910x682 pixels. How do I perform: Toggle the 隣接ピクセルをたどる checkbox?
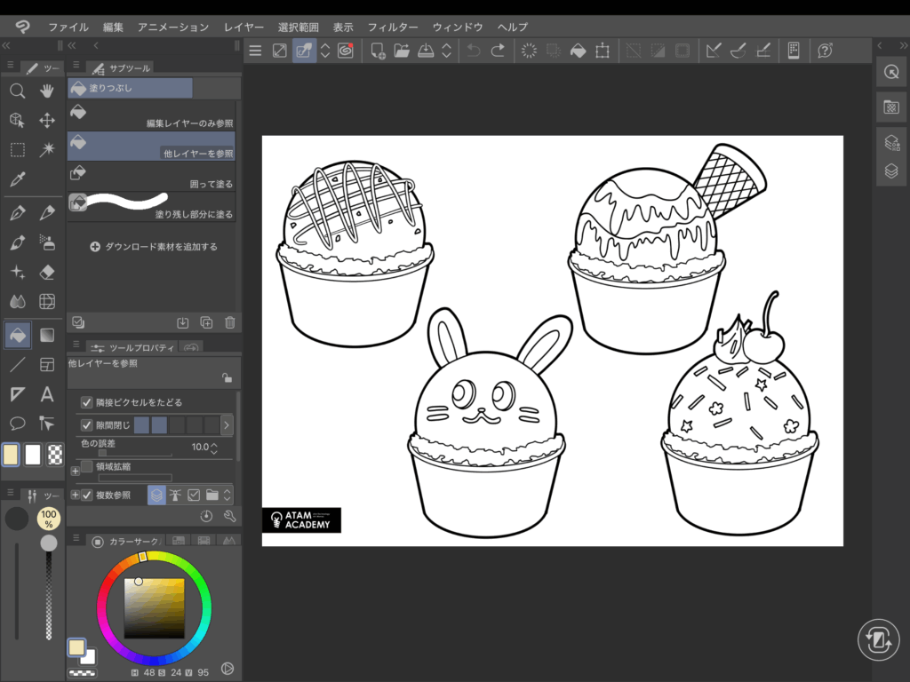click(x=87, y=402)
